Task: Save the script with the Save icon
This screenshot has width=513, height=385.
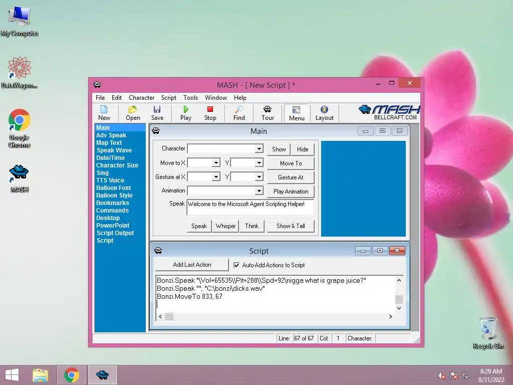Action: [157, 113]
